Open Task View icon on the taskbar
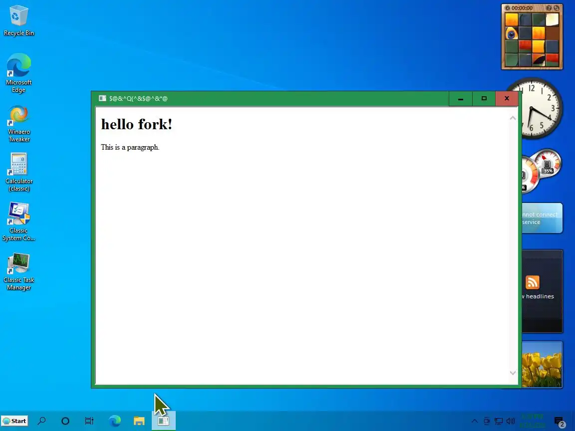Screen dimensions: 575x431 coord(89,421)
